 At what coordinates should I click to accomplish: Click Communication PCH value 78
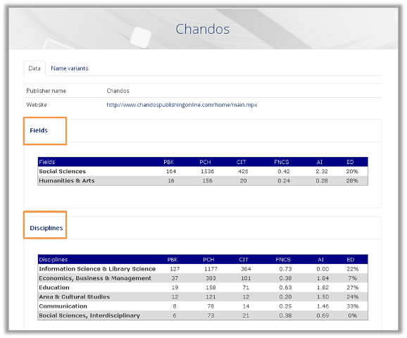click(211, 306)
